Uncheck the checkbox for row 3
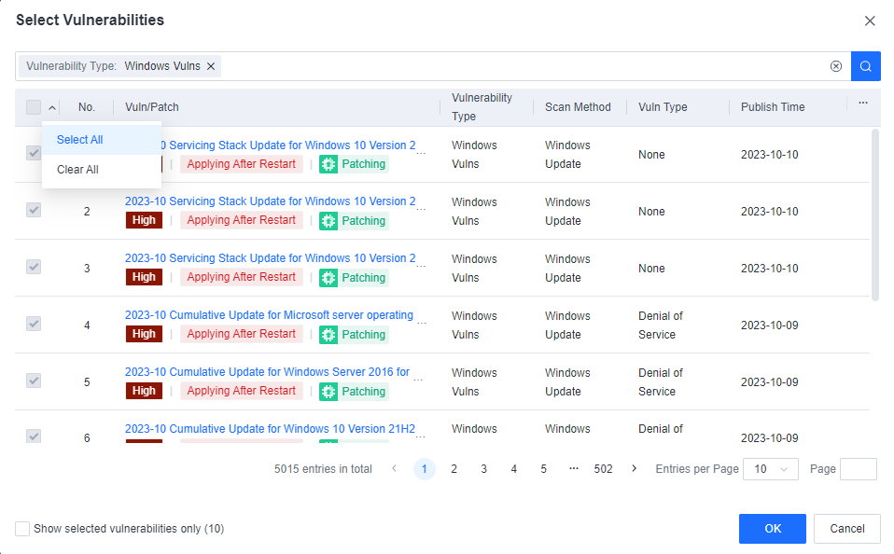 (34, 267)
